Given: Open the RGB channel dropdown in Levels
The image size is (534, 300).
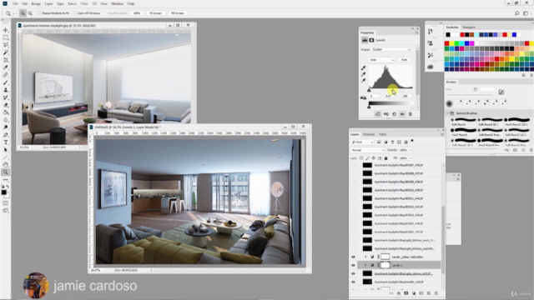Looking at the screenshot, I should tap(382, 60).
